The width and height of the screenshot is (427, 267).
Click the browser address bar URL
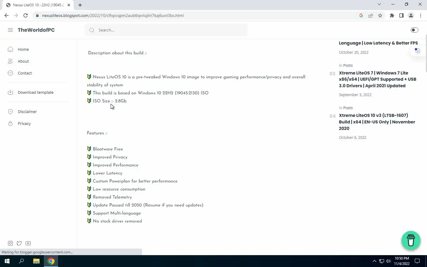tap(113, 15)
